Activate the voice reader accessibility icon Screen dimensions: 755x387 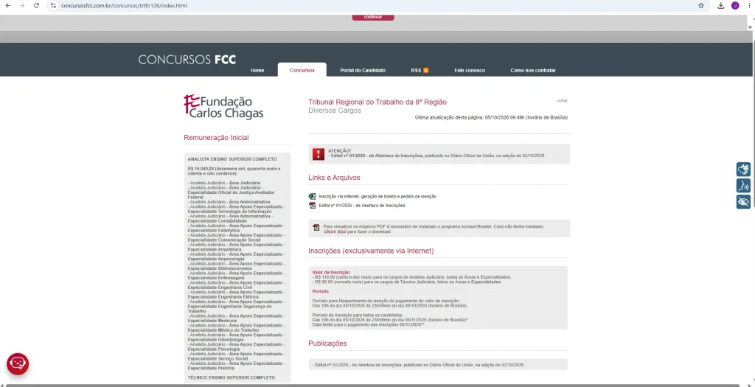click(743, 185)
